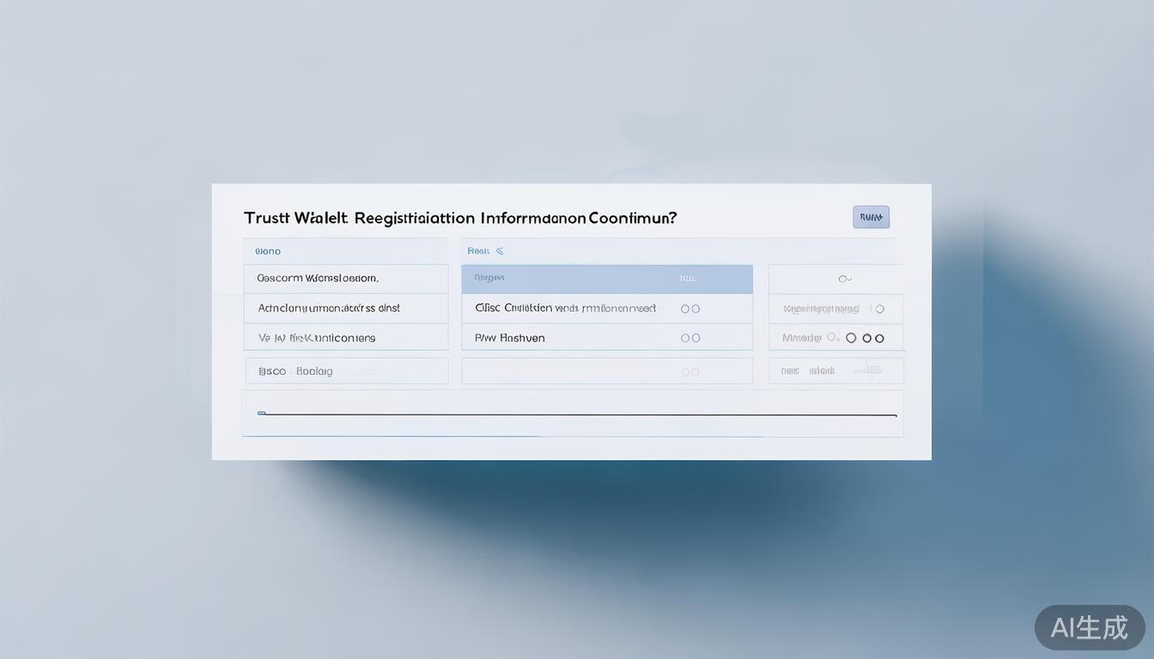Click the 'Resti' middle column header
This screenshot has width=1154, height=659.
coord(478,251)
